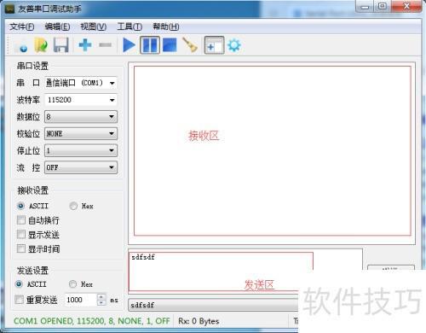Expand the 校验位 NONE dropdown
426x333 pixels.
point(81,133)
